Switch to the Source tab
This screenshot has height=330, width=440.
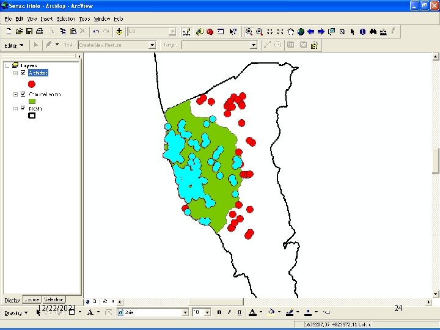pos(32,299)
